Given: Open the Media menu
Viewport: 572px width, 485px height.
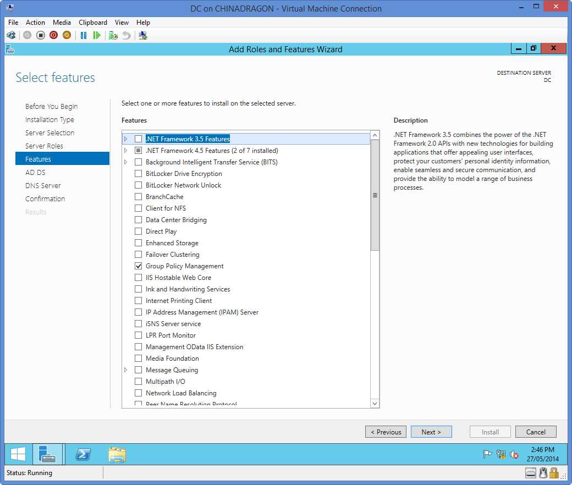Looking at the screenshot, I should (62, 22).
